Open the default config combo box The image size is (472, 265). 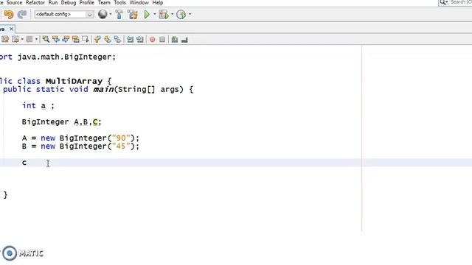tap(64, 14)
